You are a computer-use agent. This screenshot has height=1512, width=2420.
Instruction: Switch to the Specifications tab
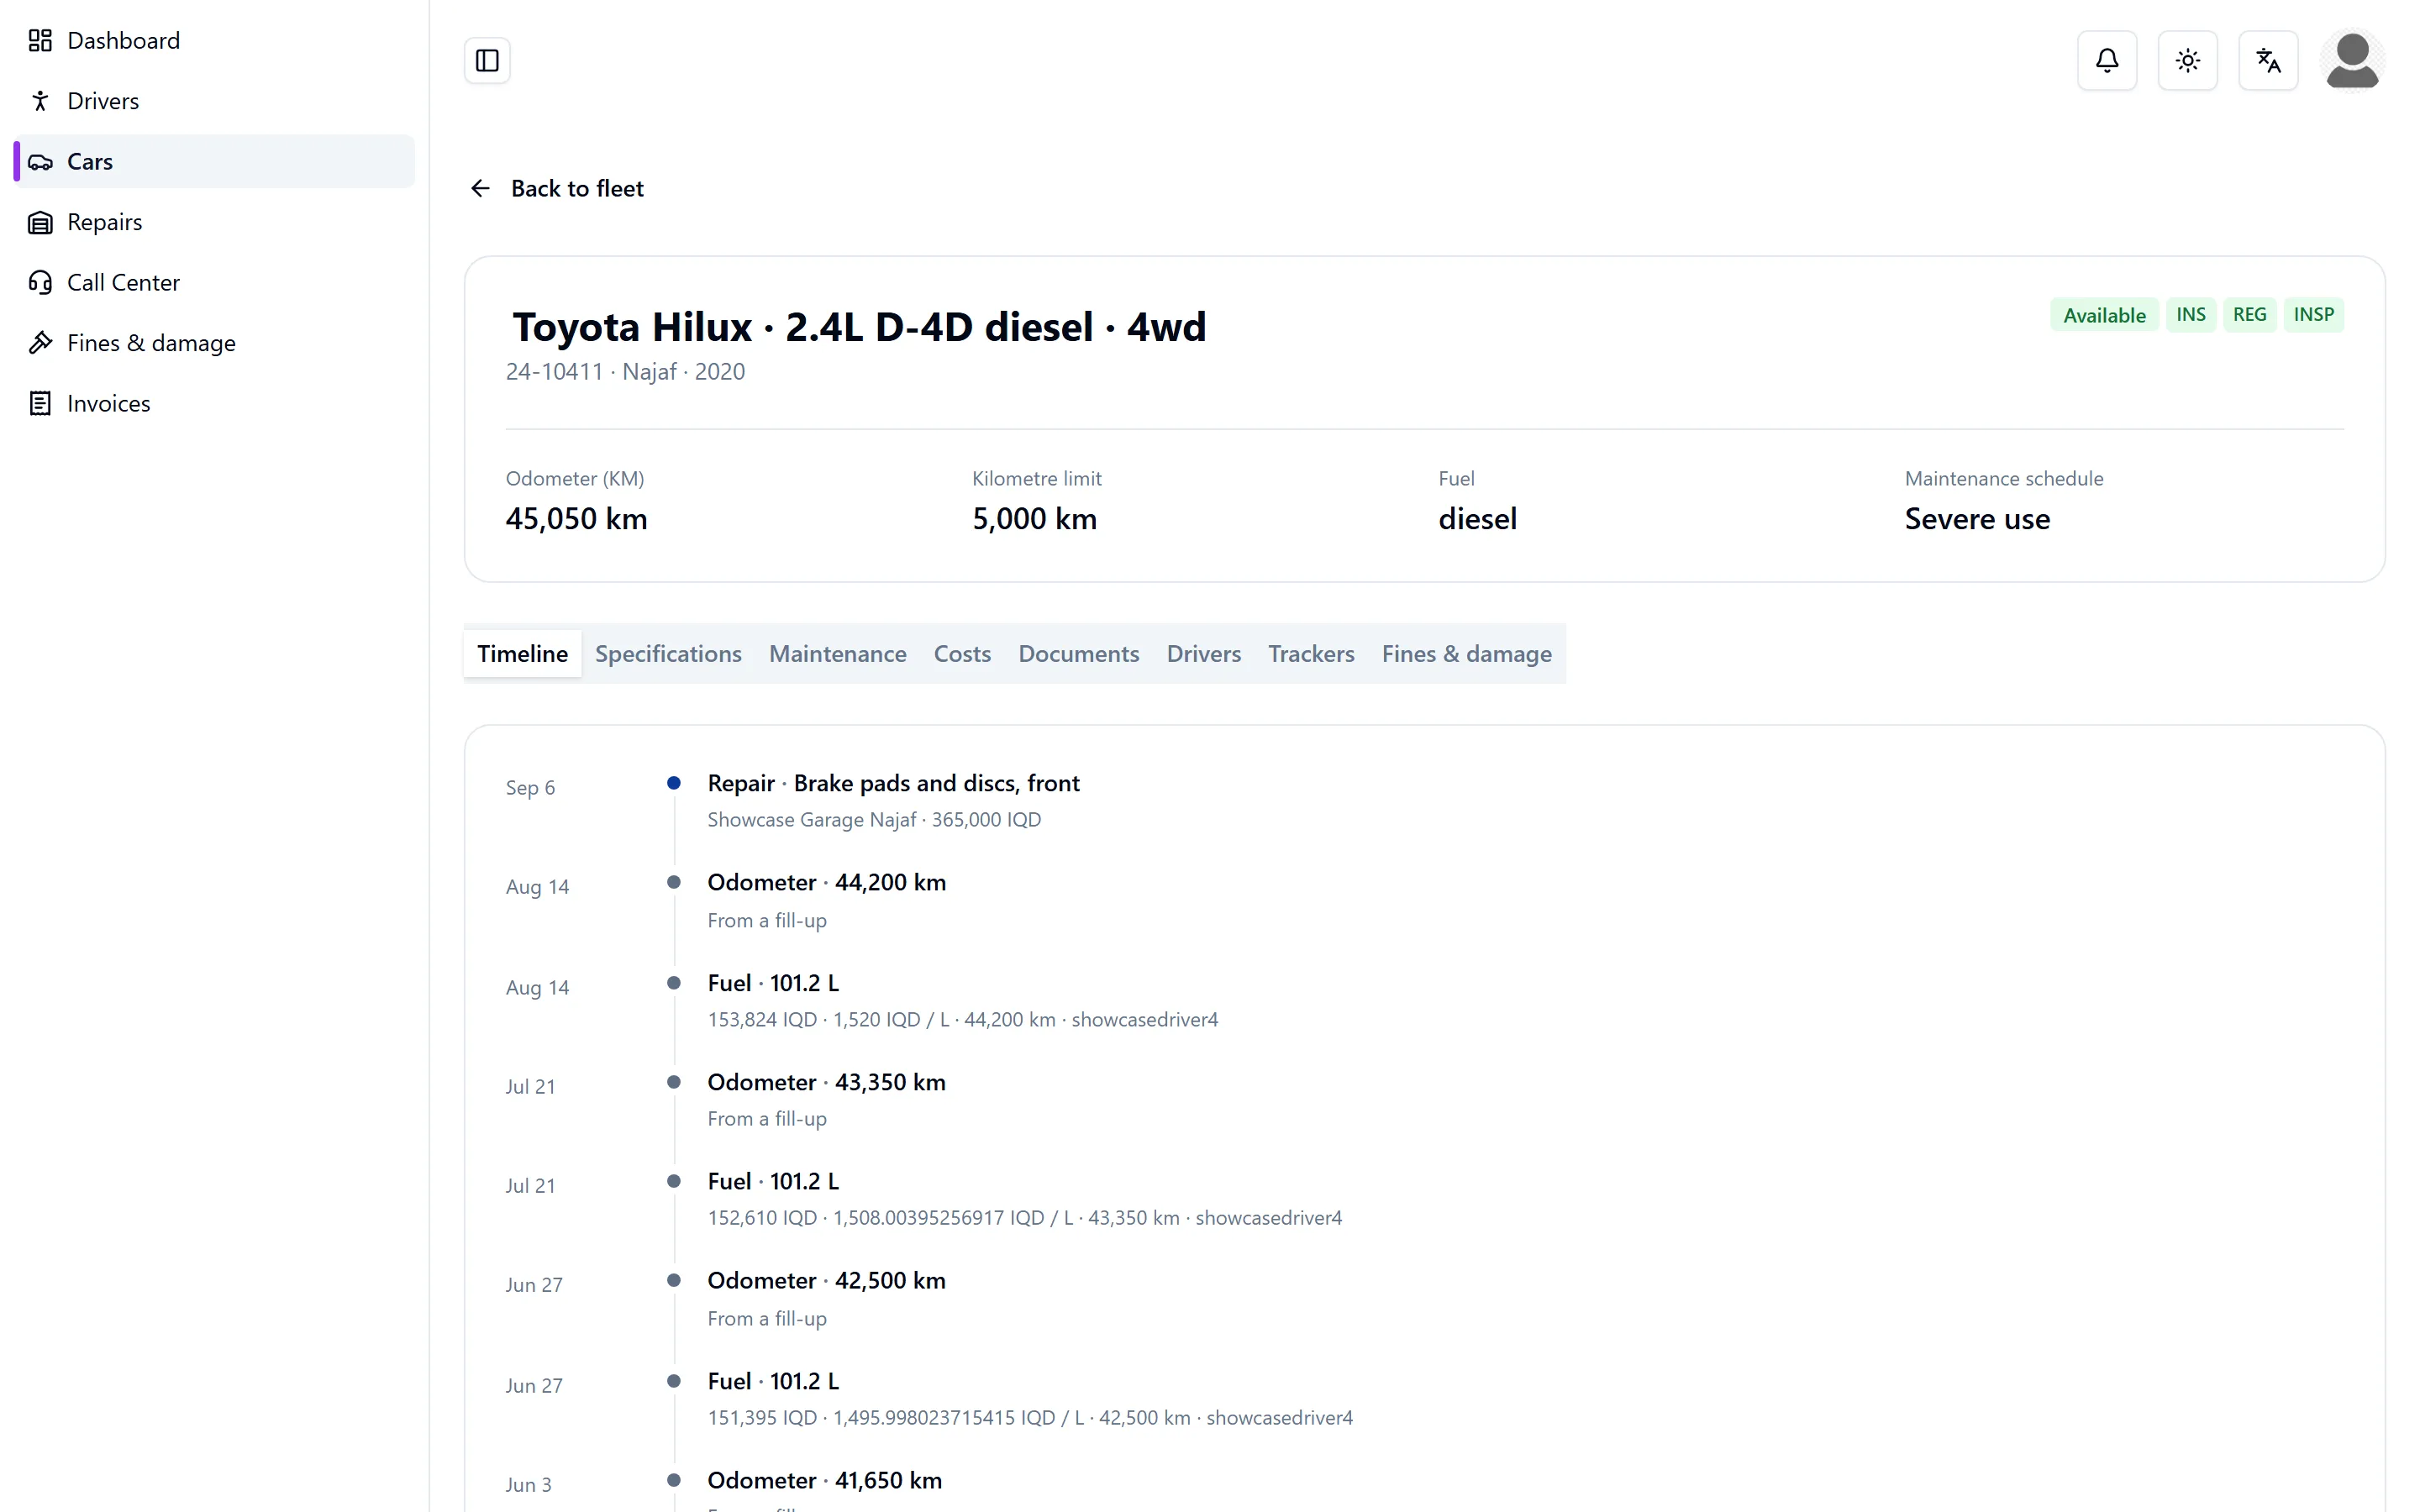[668, 654]
